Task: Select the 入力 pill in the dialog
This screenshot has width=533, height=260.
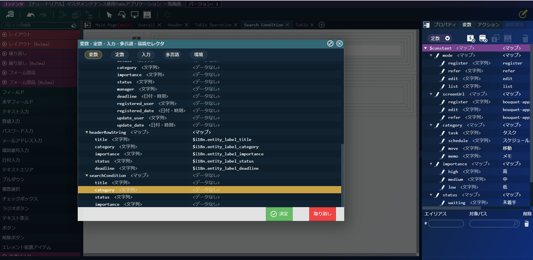Action: 146,55
